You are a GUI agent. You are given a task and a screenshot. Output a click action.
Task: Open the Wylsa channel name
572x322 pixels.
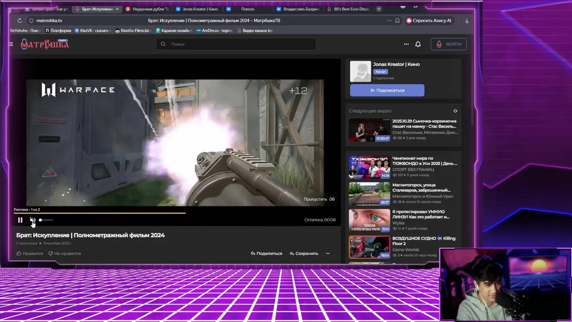pyautogui.click(x=398, y=223)
